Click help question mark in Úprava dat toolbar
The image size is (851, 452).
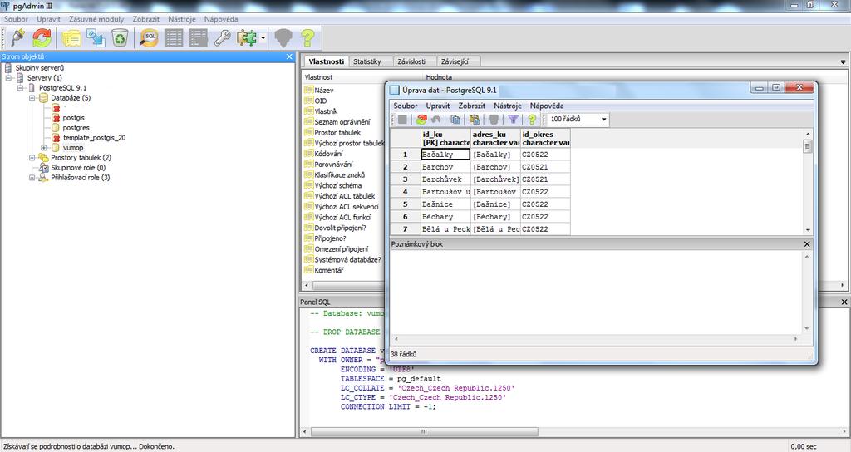click(x=532, y=120)
